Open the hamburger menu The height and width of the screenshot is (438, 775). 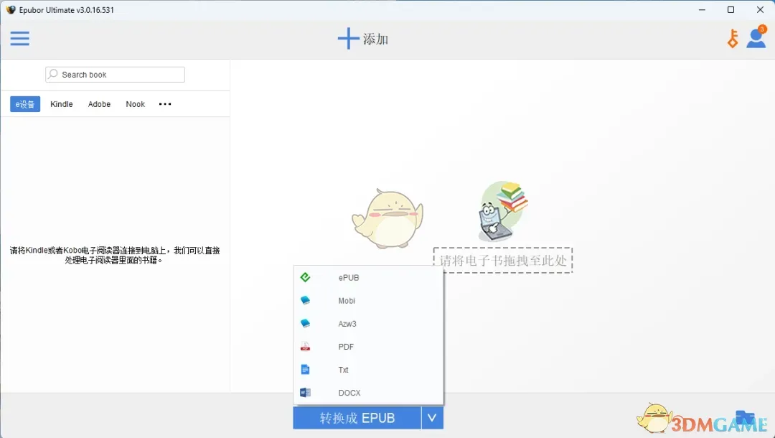(x=19, y=38)
